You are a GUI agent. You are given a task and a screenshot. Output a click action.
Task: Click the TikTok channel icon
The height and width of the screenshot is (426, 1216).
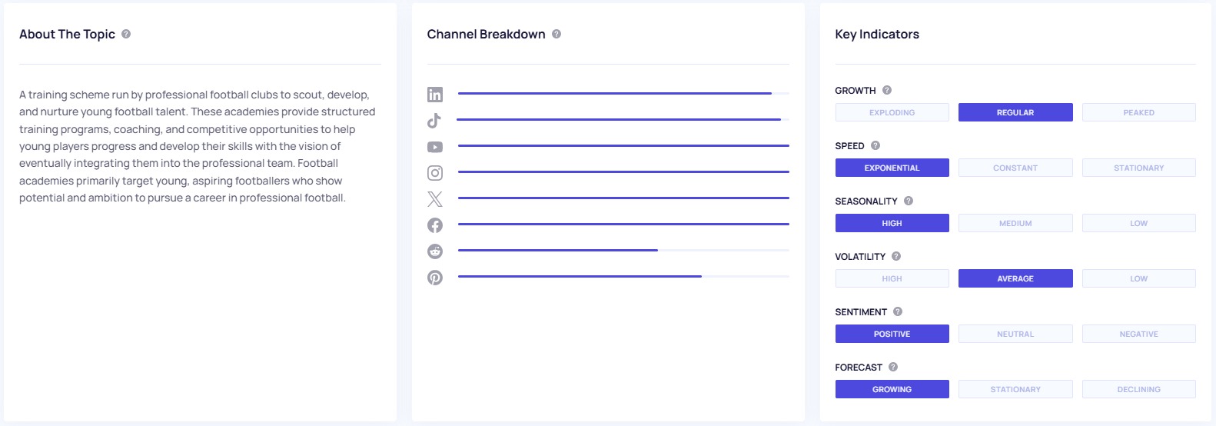tap(434, 121)
